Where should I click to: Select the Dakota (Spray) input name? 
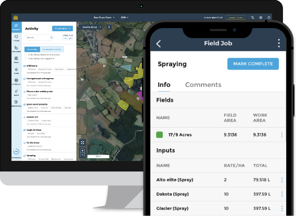(x=172, y=194)
